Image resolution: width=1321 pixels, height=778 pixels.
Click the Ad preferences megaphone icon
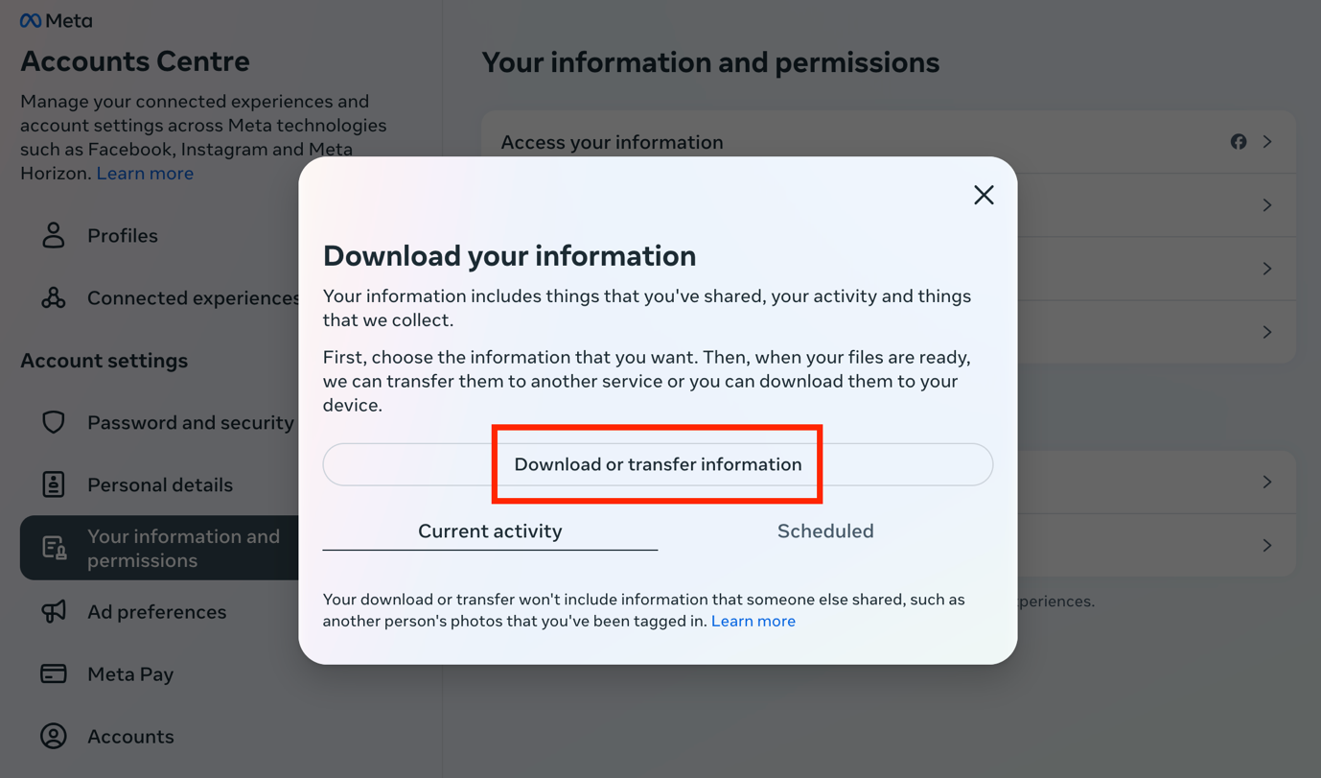[x=54, y=611]
